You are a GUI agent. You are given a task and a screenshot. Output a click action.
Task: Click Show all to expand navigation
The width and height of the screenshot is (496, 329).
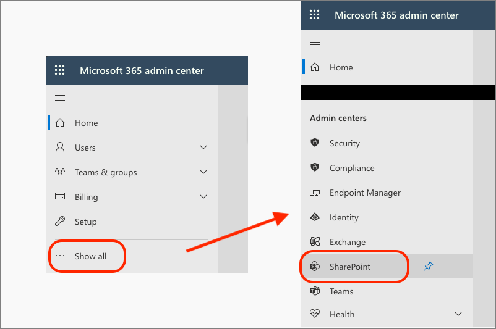pos(90,256)
